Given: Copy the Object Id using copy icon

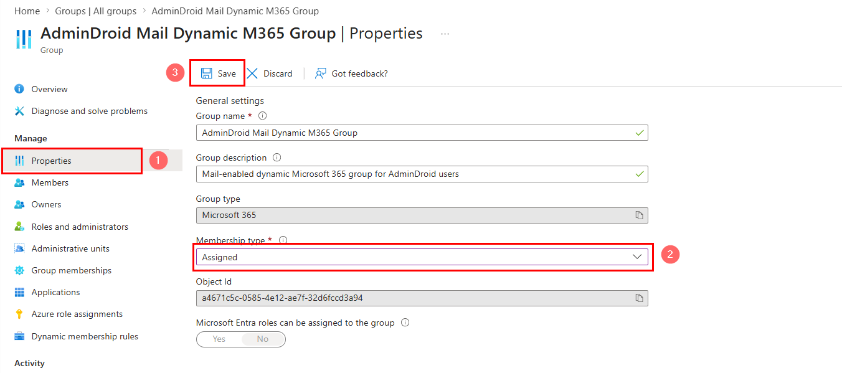Looking at the screenshot, I should [x=639, y=298].
